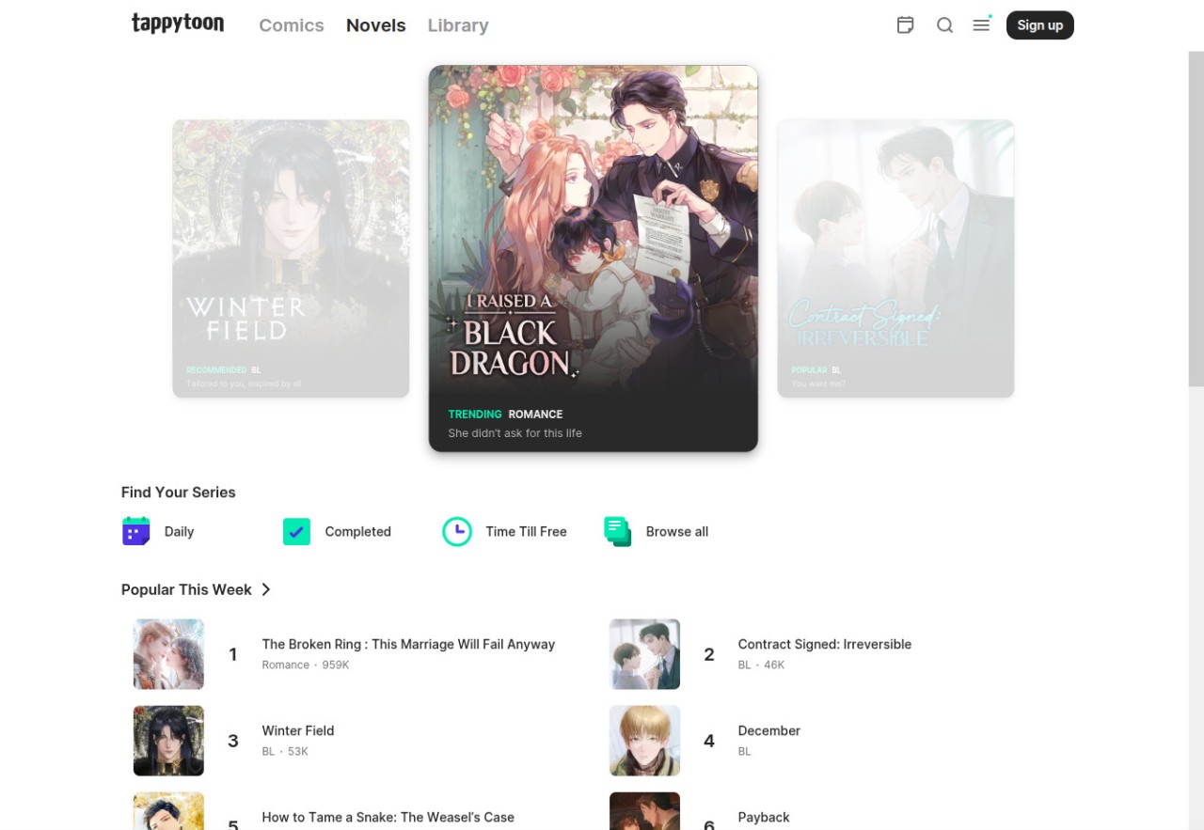Click the vertical page scrollbar
Image resolution: width=1204 pixels, height=830 pixels.
click(x=1196, y=218)
